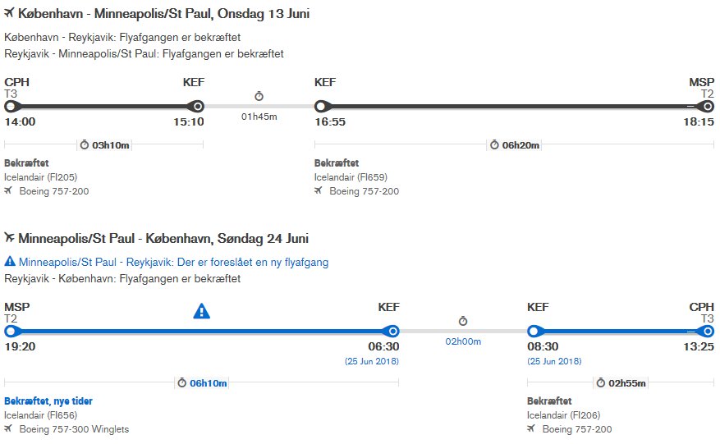
Task: Click the plane icon beside Boeing 757-300 Winglets
Action: (x=8, y=428)
